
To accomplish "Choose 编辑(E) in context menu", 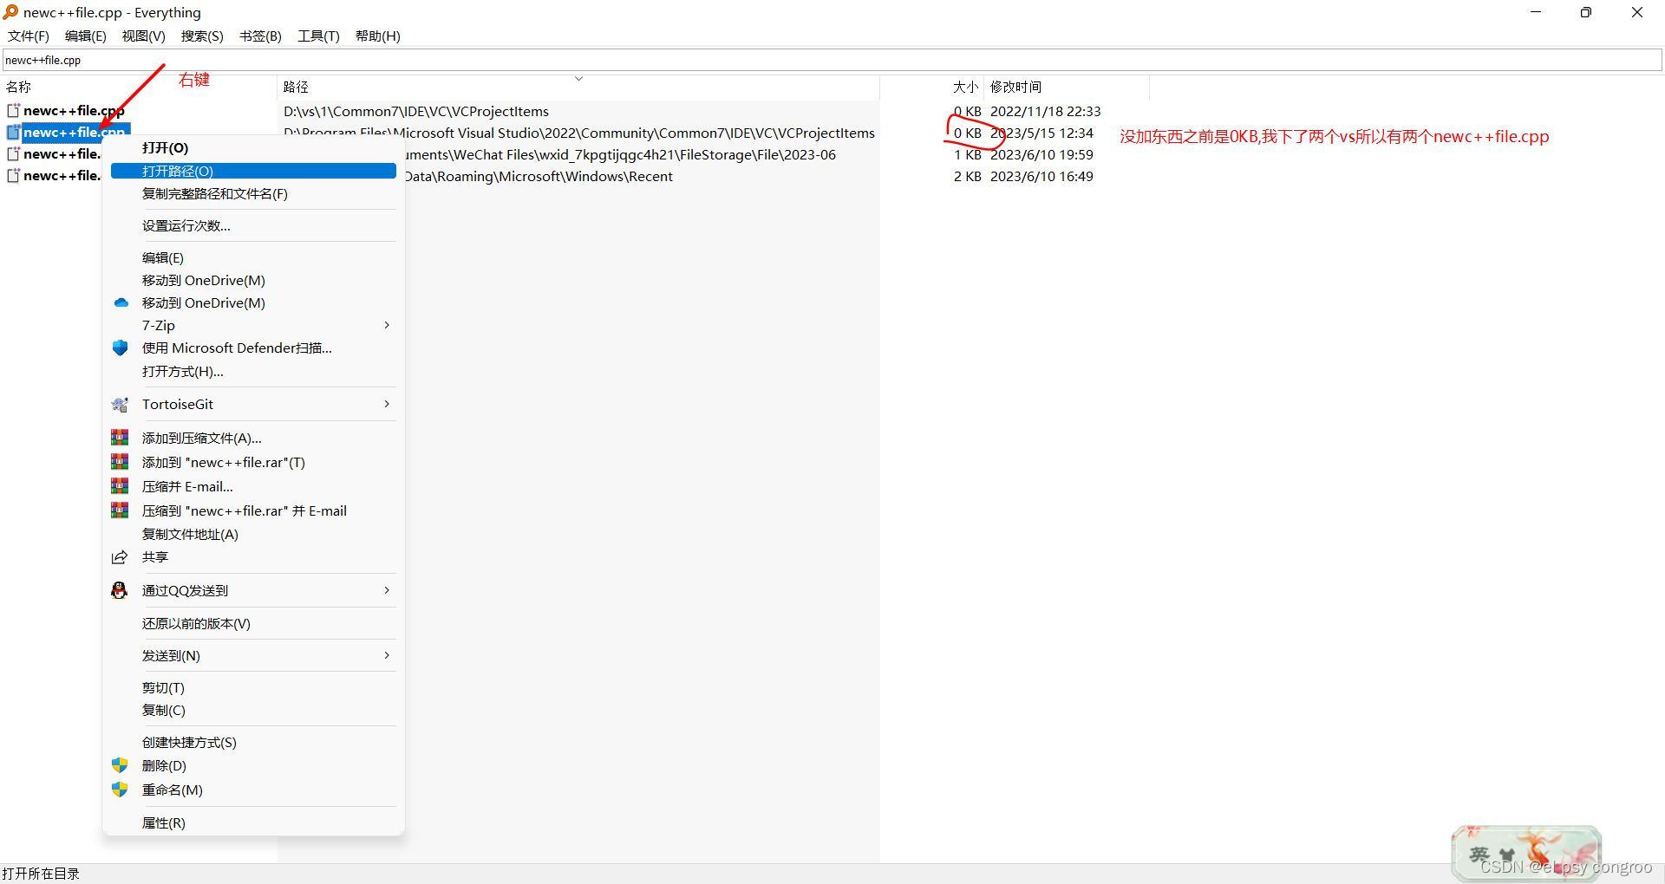I will (253, 257).
